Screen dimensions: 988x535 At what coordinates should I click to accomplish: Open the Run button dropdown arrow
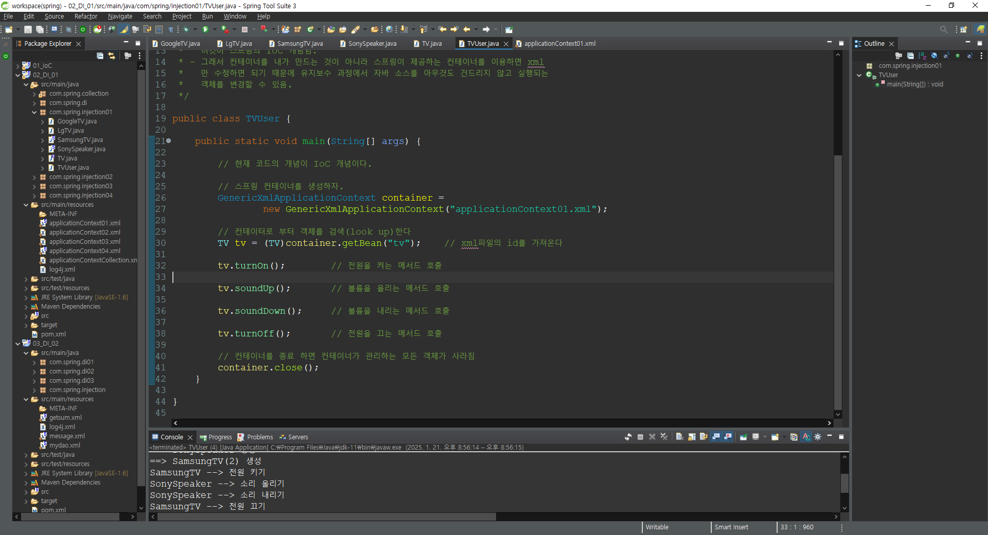click(x=215, y=29)
